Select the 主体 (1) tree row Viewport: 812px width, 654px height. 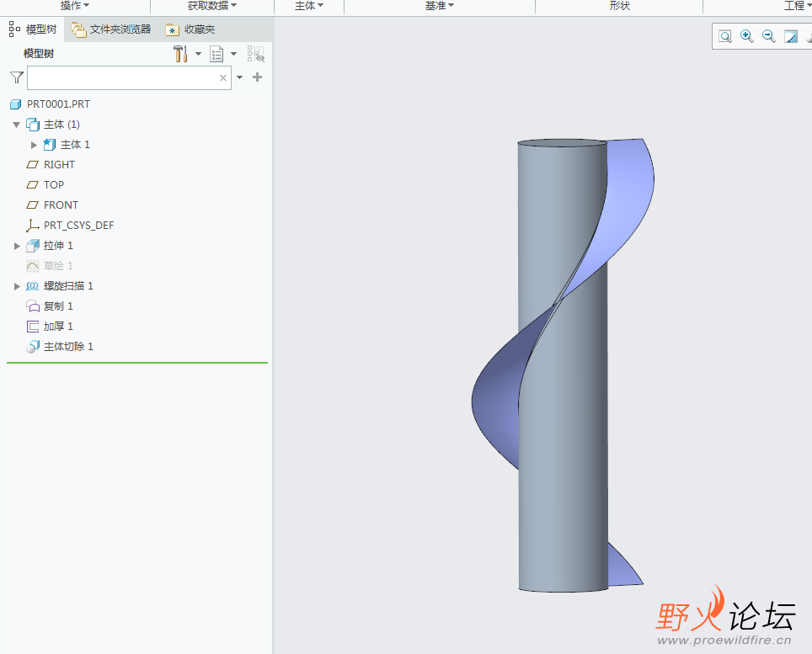click(x=61, y=125)
